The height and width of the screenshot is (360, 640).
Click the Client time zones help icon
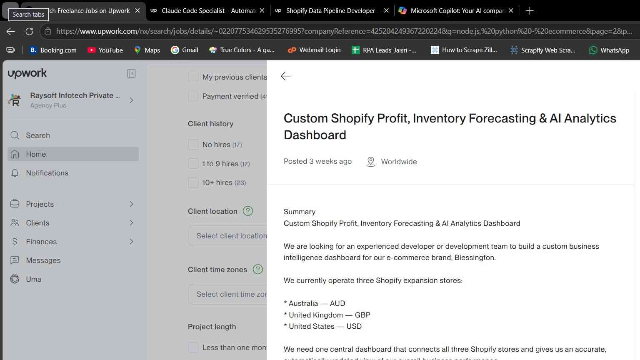(258, 269)
